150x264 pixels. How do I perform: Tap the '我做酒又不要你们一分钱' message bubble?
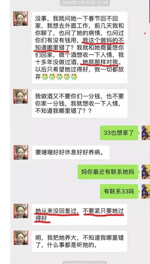pos(79,104)
